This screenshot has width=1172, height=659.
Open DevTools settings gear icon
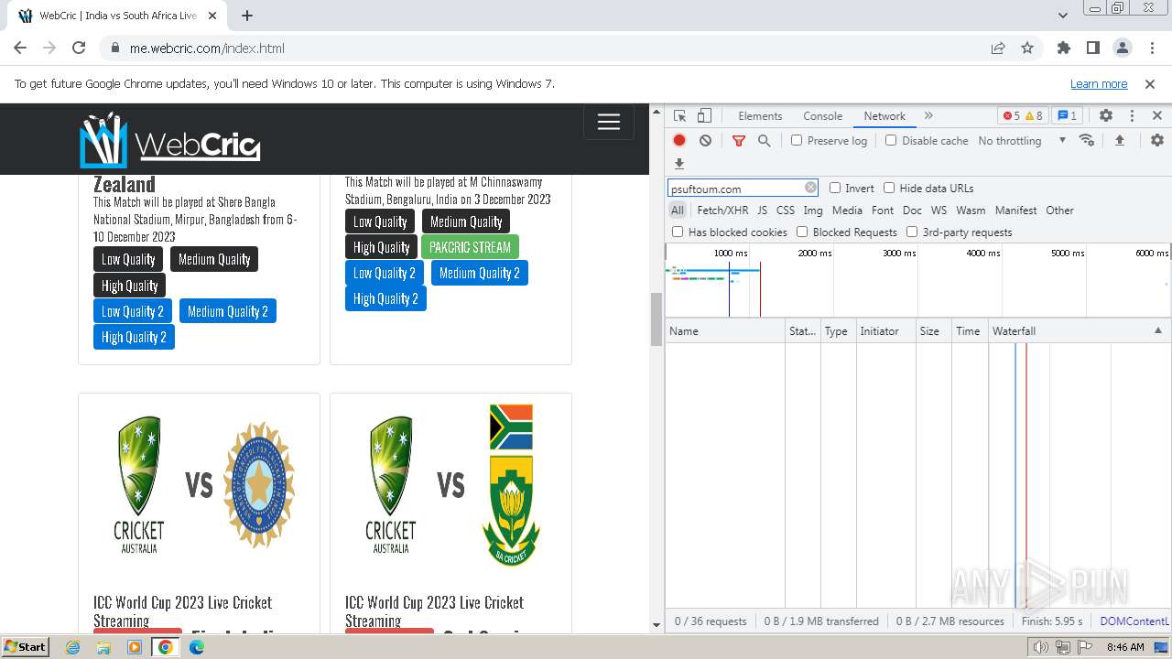(1106, 116)
